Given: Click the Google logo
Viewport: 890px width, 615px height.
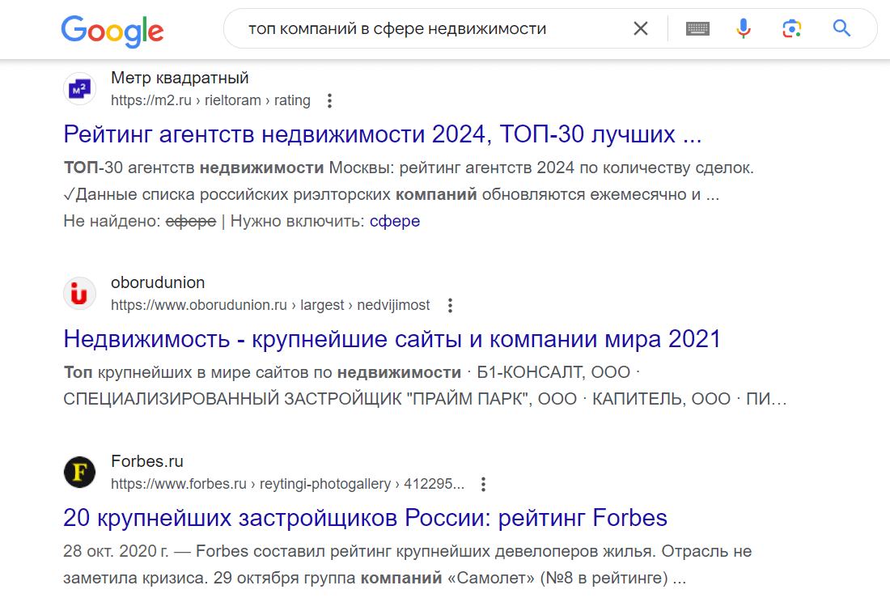Looking at the screenshot, I should (112, 31).
